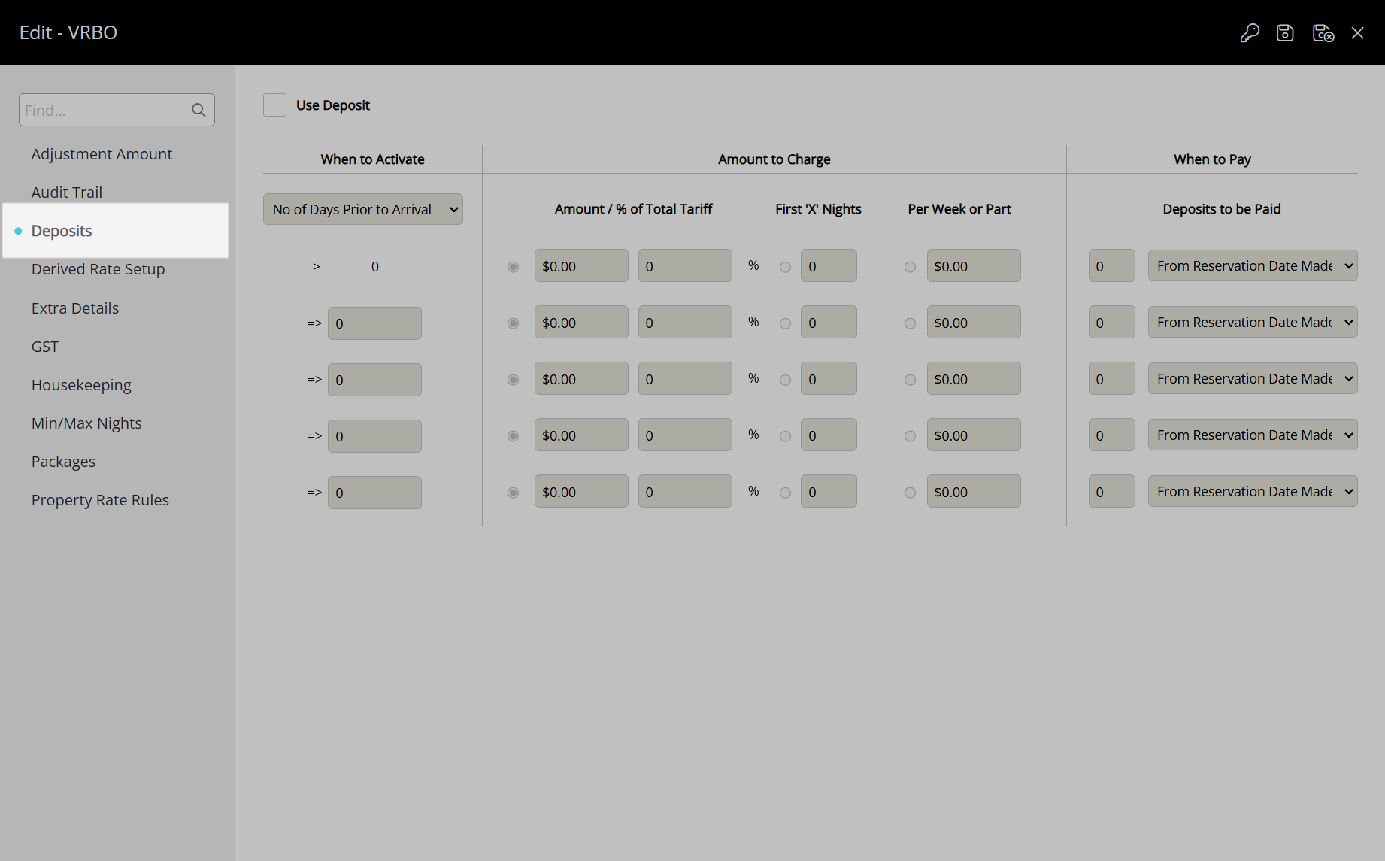Image resolution: width=1385 pixels, height=861 pixels.
Task: Click fifth row Per Week or Part amount field
Action: tap(974, 491)
